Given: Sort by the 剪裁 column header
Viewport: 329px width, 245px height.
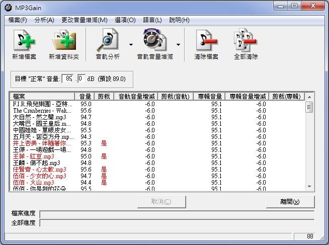Looking at the screenshot, I should click(104, 97).
